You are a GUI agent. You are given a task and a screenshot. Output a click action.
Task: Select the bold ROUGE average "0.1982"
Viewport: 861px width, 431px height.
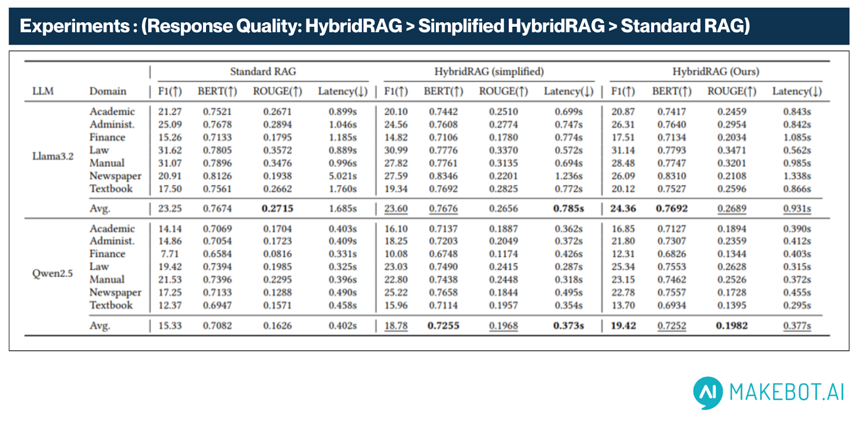[x=732, y=326]
